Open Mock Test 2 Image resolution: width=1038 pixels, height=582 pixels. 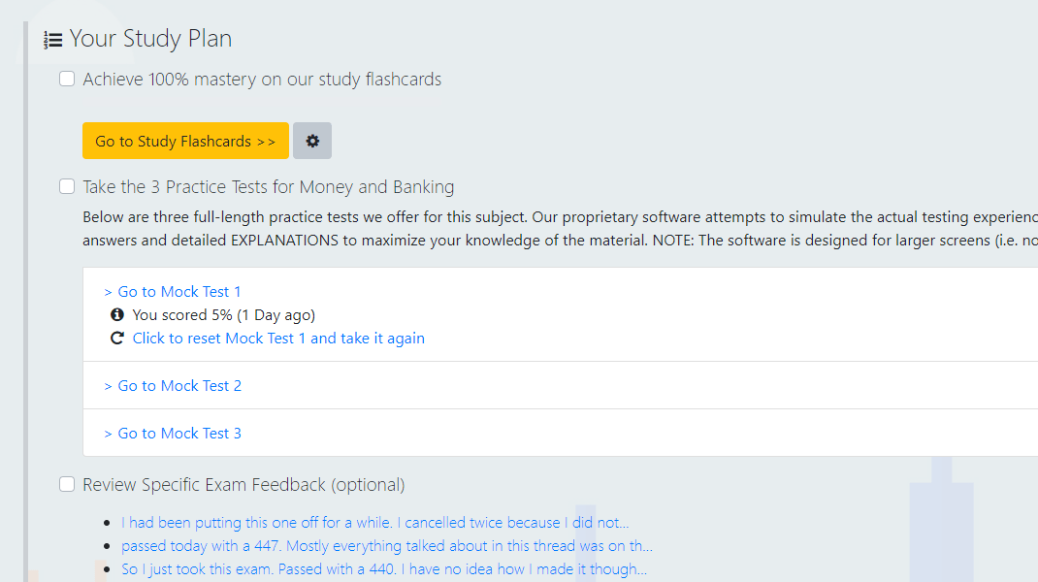178,385
